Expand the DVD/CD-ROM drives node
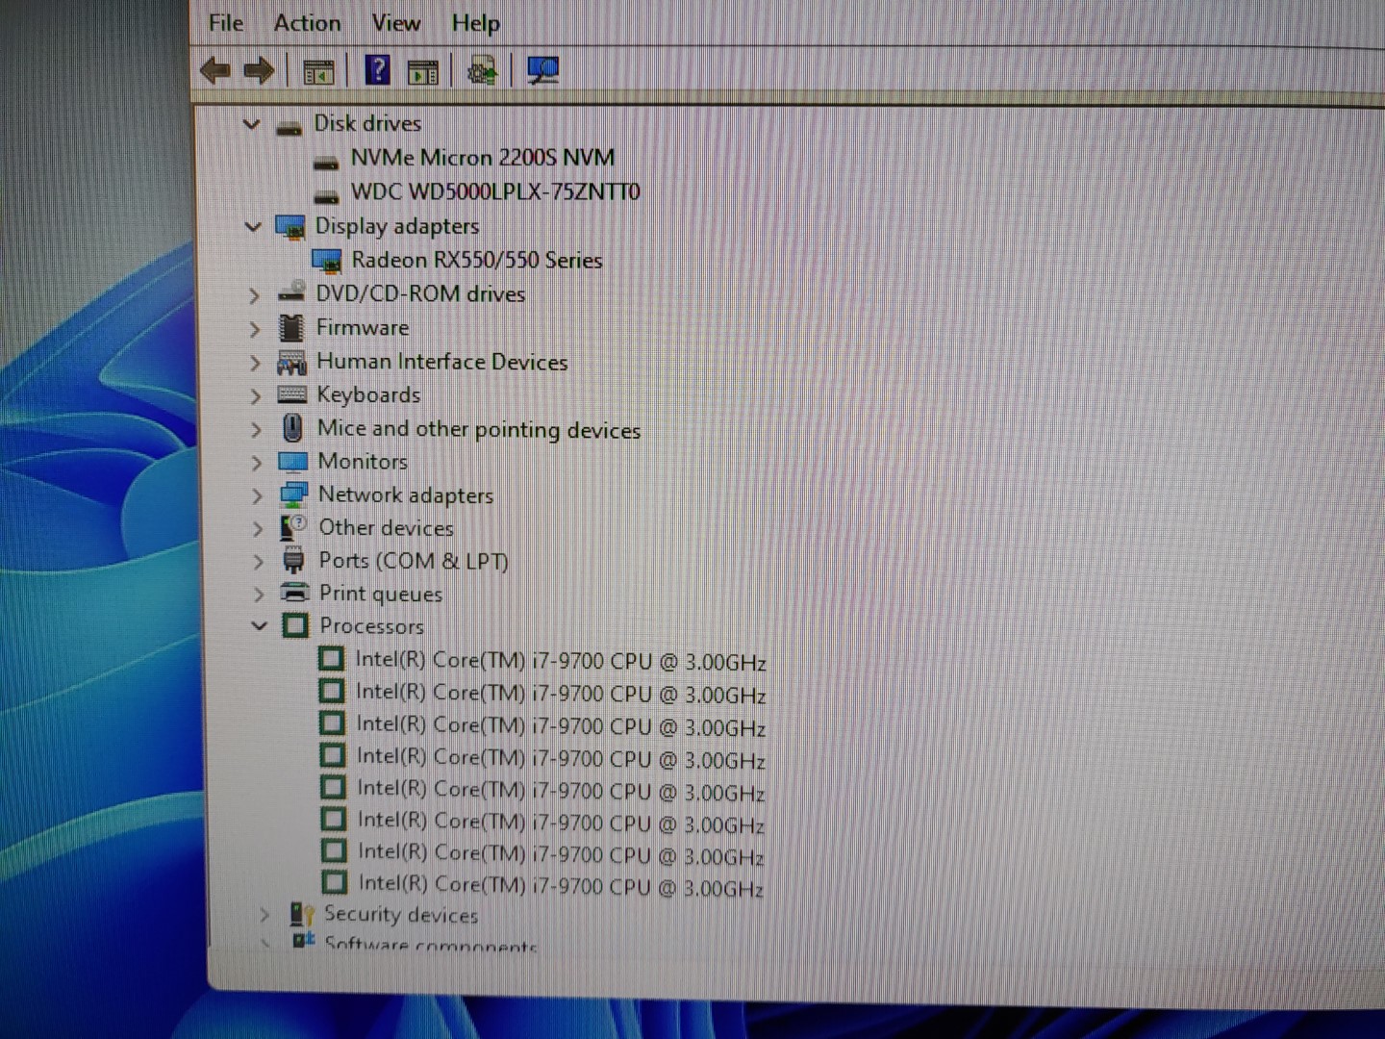 (254, 295)
